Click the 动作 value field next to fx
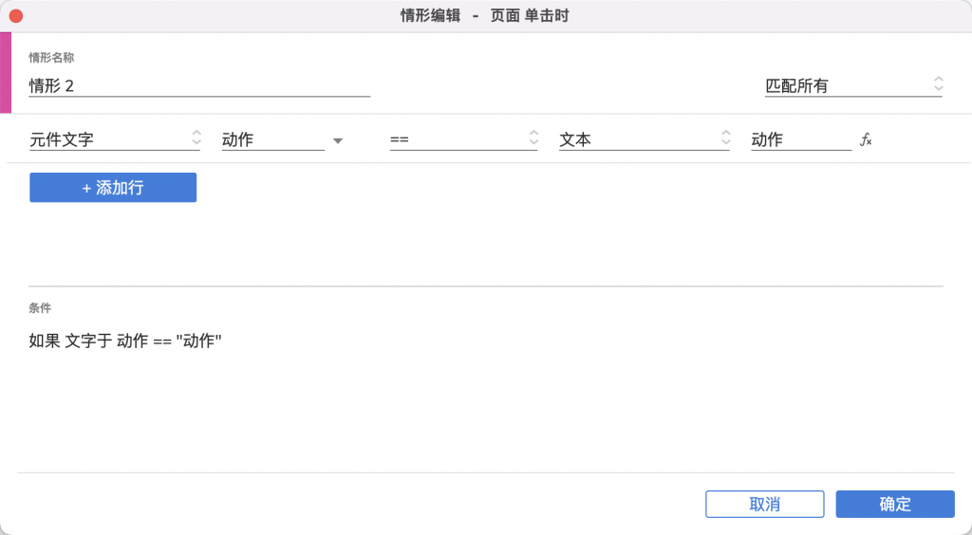 [800, 140]
